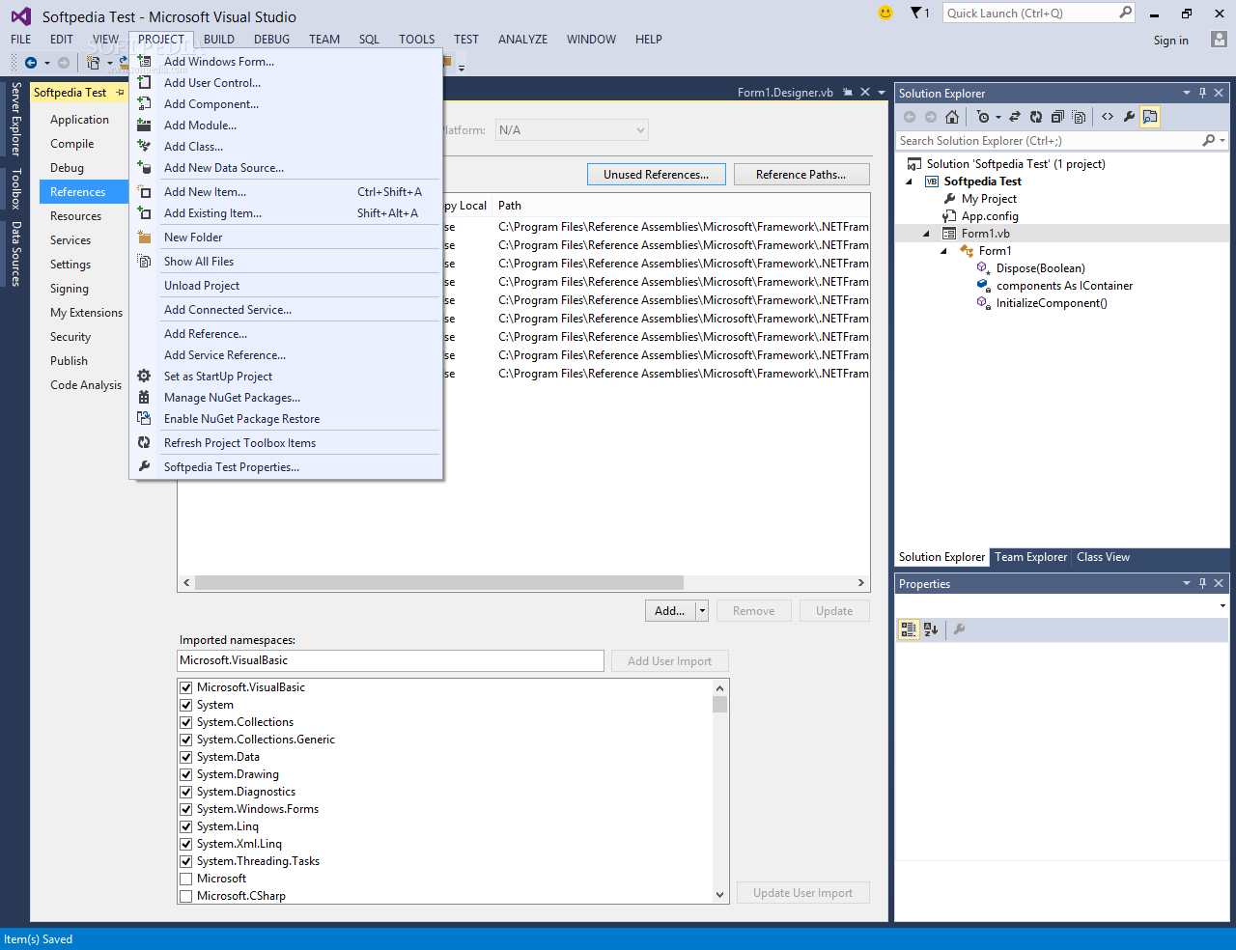This screenshot has height=950, width=1236.
Task: Click View Code icon in Solution Explorer
Action: click(x=1108, y=117)
